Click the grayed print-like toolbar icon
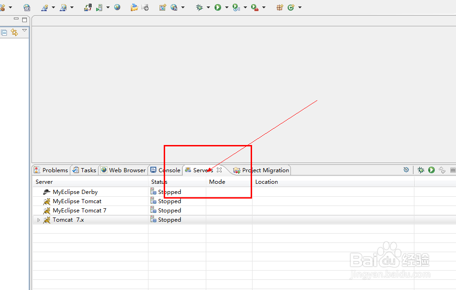Viewport: 456px width, 290px height. click(145, 7)
